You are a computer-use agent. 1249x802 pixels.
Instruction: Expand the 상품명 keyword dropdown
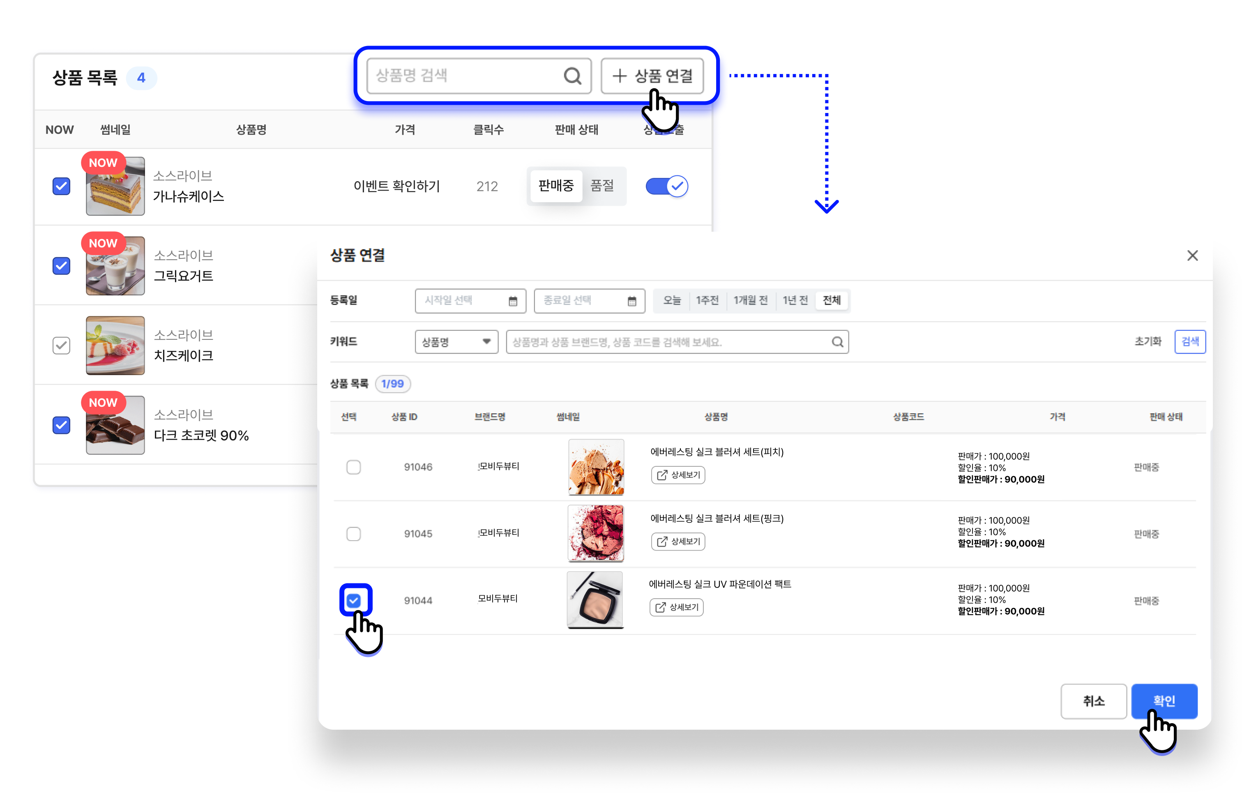[456, 342]
